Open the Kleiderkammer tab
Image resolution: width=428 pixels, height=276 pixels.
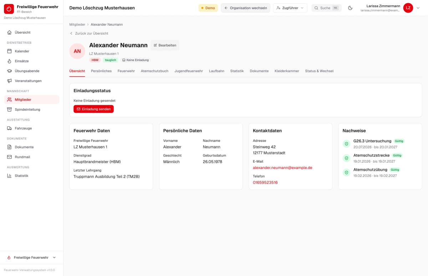[x=287, y=71]
